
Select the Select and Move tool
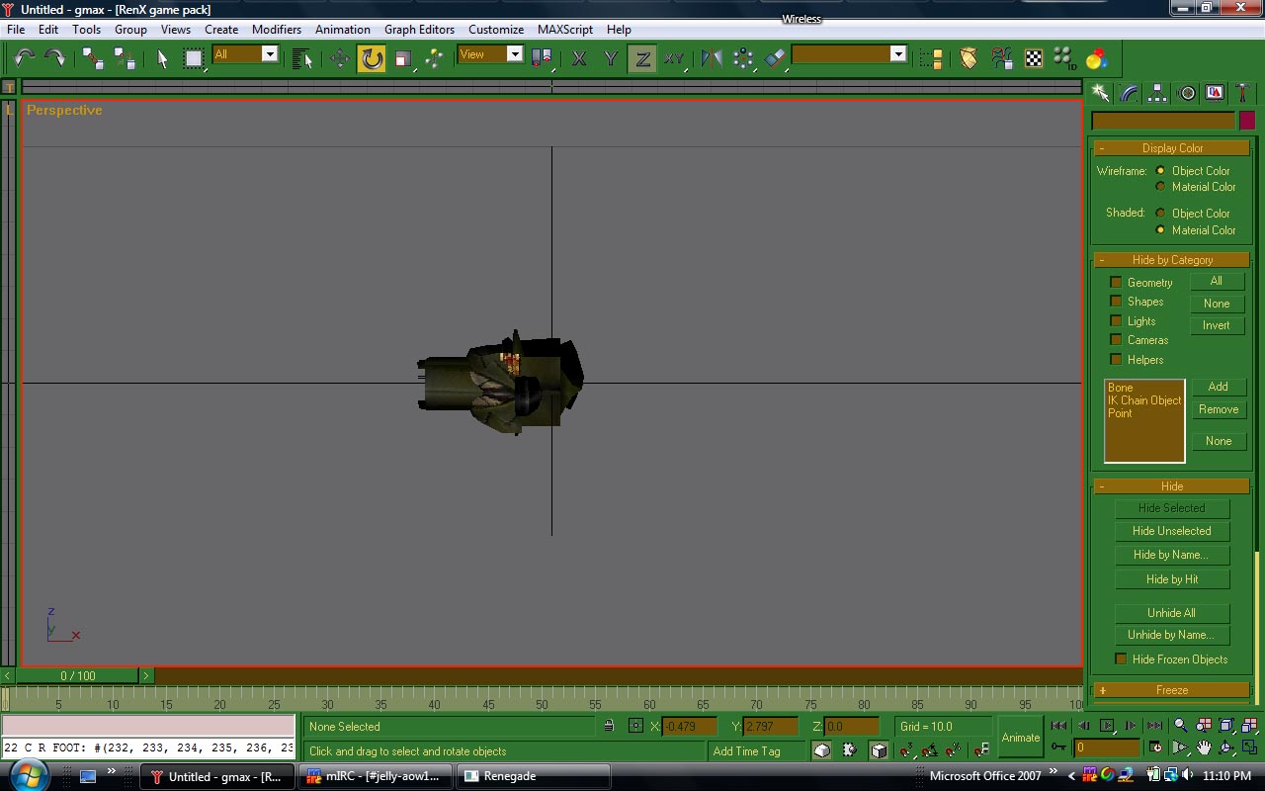coord(339,58)
